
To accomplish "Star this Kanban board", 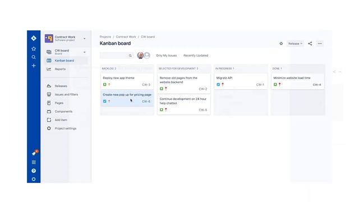I will [281, 44].
